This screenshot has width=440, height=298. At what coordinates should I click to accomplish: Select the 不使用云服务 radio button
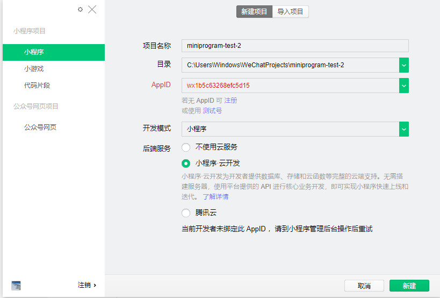(186, 147)
